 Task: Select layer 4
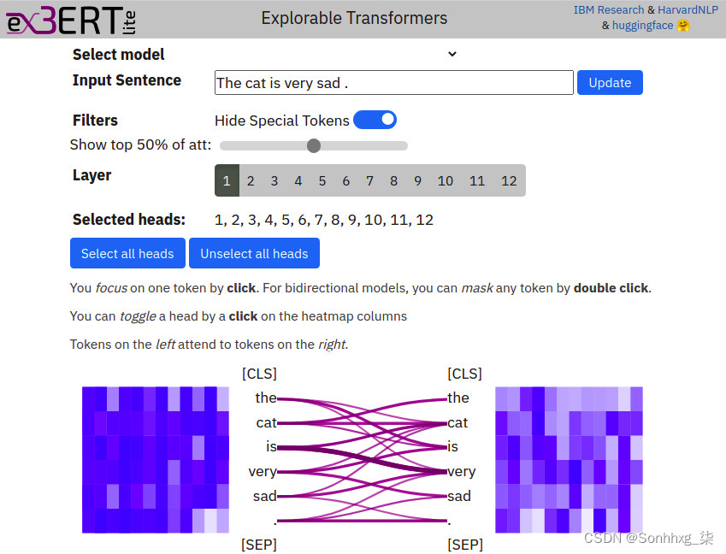coord(298,180)
